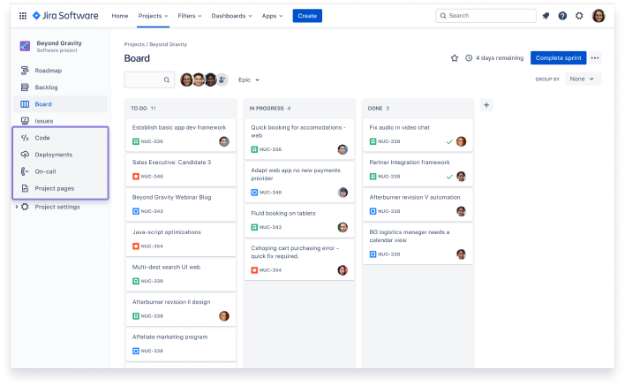Click the notifications bell icon
This screenshot has width=625, height=386.
[546, 16]
